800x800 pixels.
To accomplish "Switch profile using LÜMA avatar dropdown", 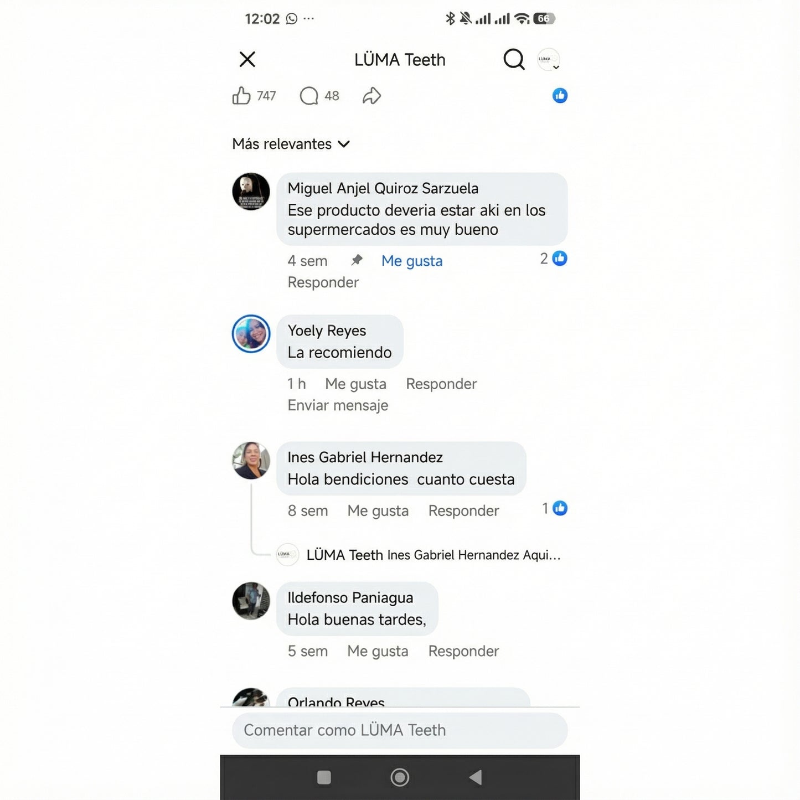I will [549, 59].
